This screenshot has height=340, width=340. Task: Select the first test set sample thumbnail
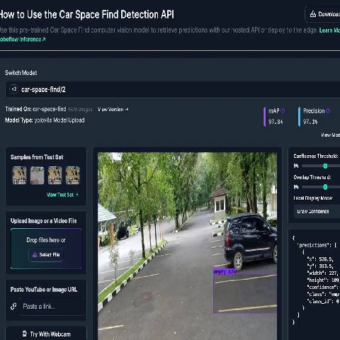(x=19, y=175)
